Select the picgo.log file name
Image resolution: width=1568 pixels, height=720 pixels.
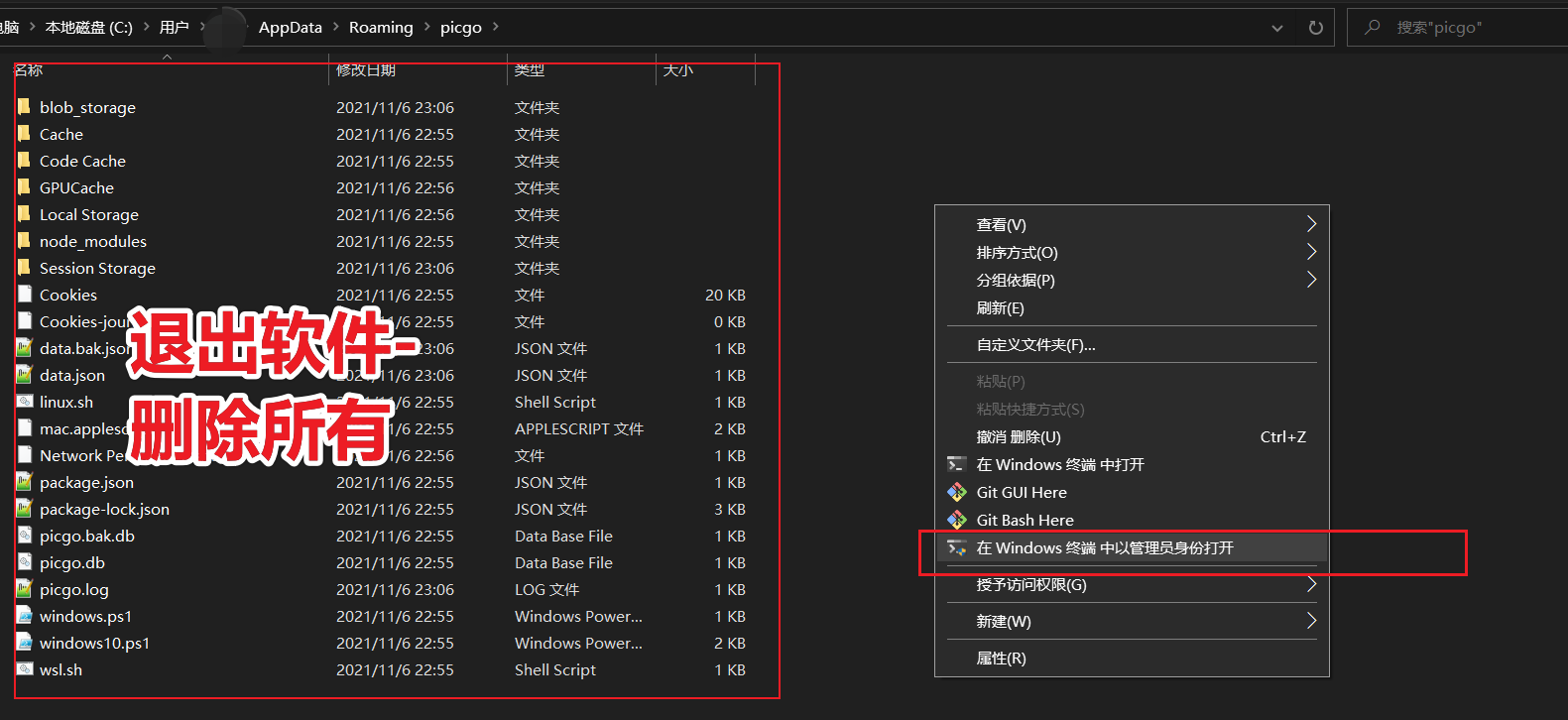(x=74, y=589)
